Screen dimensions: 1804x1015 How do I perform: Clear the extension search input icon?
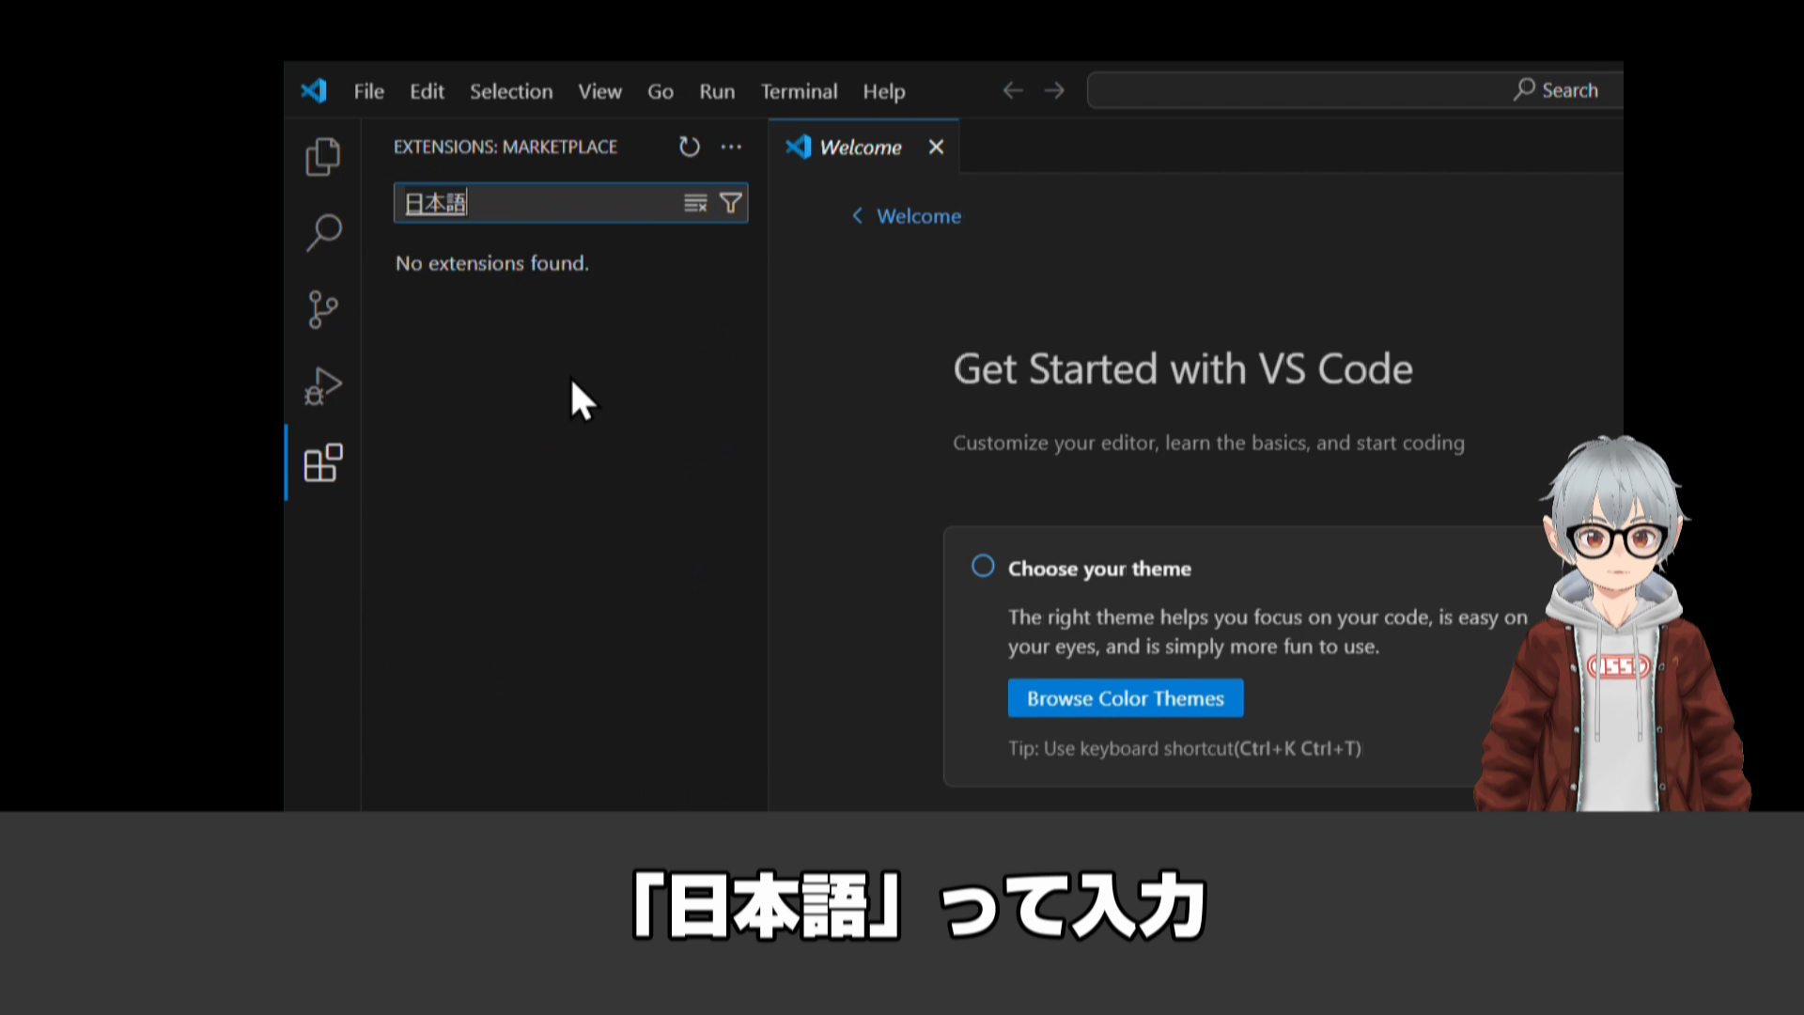694,202
